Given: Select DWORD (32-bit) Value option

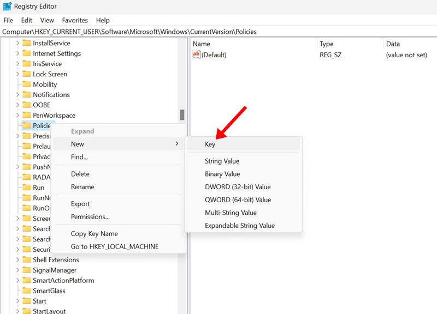Looking at the screenshot, I should [238, 187].
